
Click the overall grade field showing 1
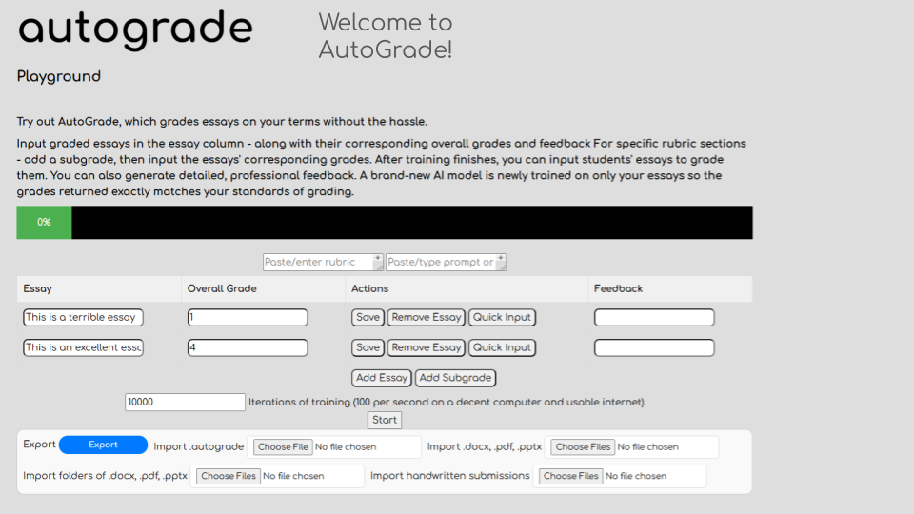[248, 318]
